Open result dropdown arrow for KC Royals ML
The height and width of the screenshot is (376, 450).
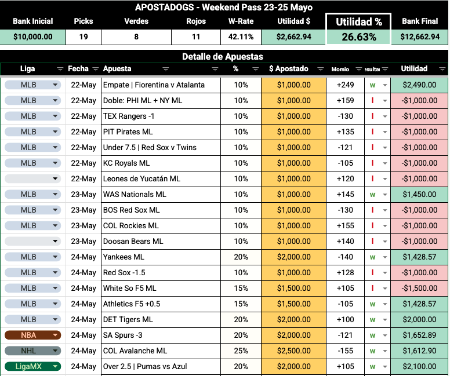click(x=385, y=163)
